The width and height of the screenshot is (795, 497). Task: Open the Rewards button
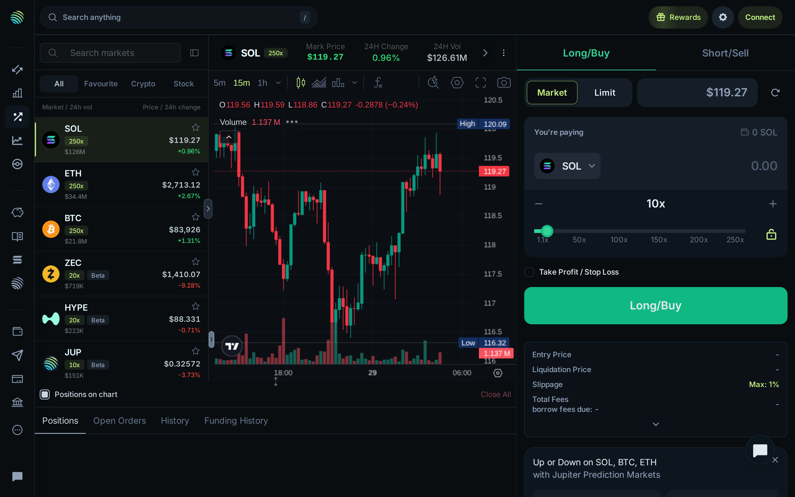coord(678,17)
